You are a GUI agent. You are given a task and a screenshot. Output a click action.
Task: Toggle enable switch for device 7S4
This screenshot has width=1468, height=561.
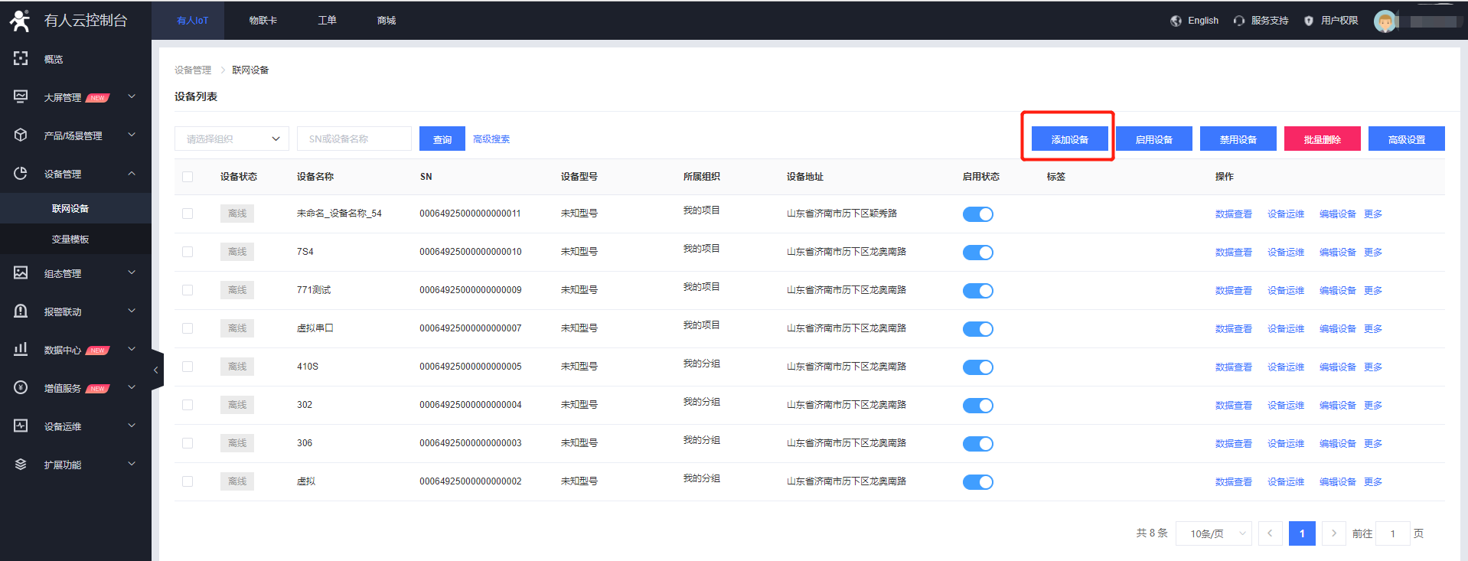click(977, 253)
